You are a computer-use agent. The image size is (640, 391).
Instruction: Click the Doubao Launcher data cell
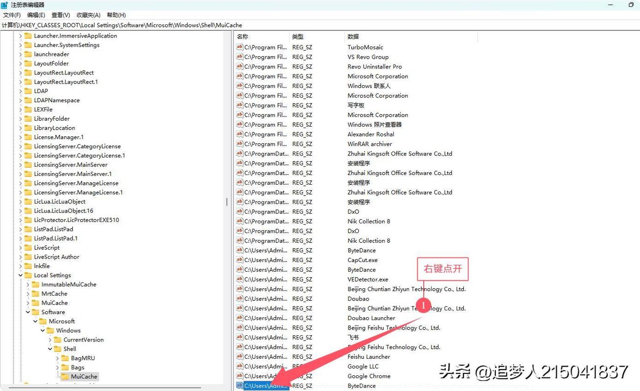[371, 318]
